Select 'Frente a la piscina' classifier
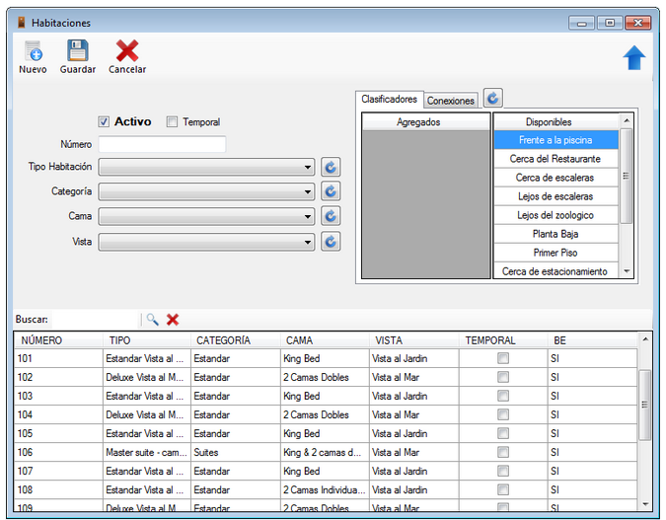 click(x=555, y=140)
